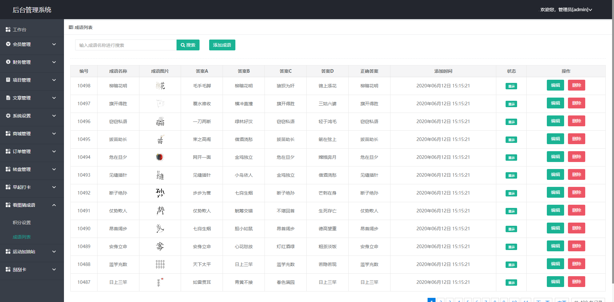Click the 会员管理 sidebar icon

click(x=8, y=44)
